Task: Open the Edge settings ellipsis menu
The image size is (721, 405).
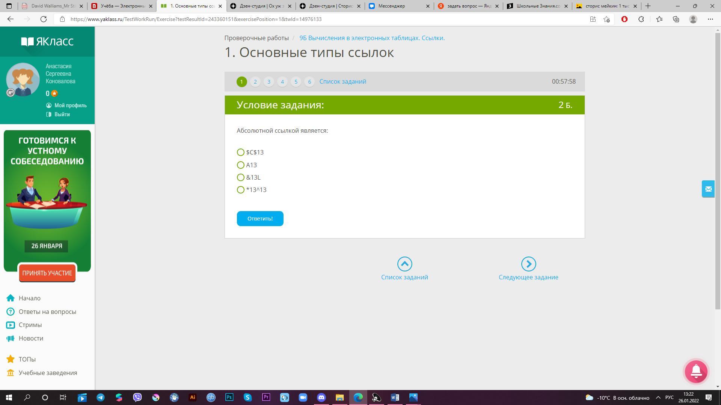Action: (x=710, y=19)
